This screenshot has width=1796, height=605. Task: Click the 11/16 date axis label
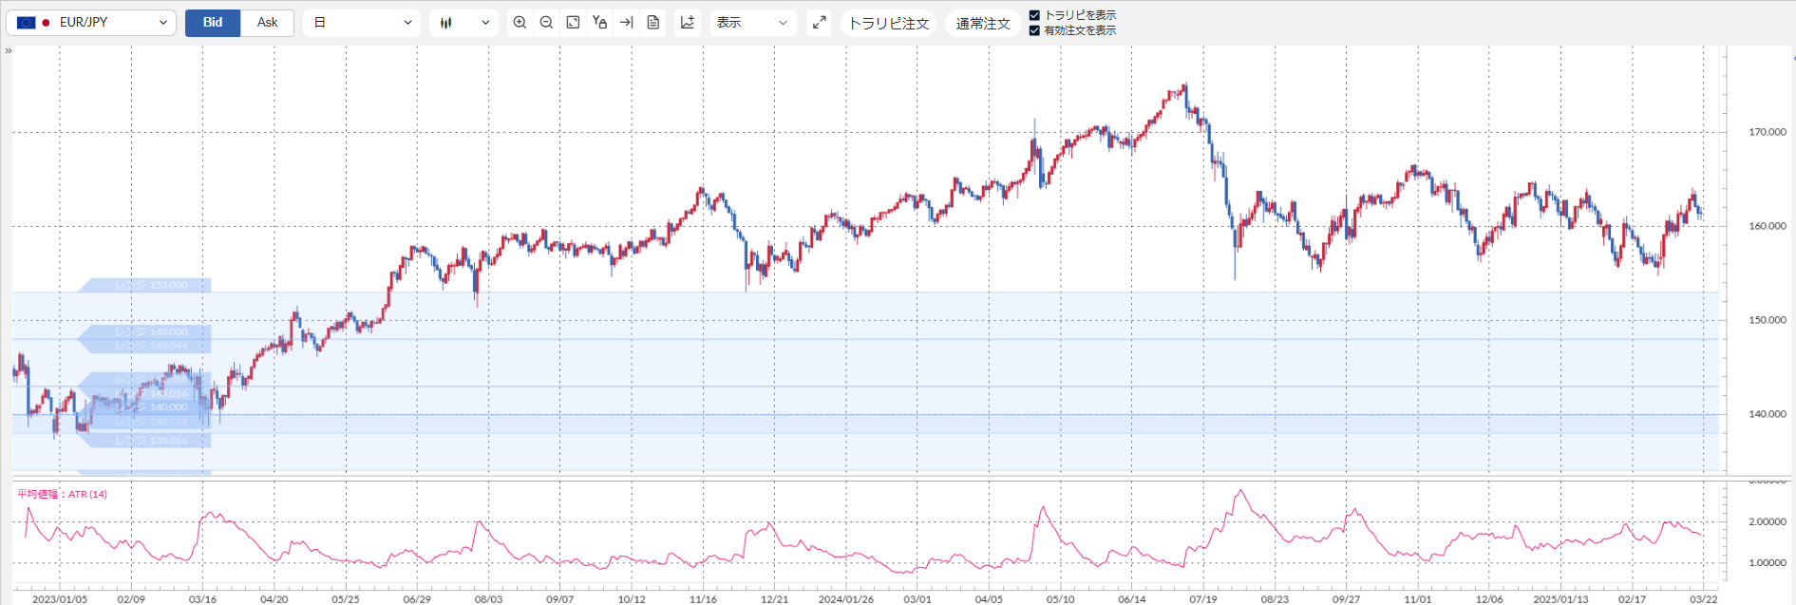703,599
